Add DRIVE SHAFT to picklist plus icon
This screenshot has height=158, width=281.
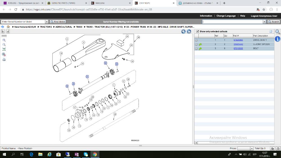pos(196,40)
